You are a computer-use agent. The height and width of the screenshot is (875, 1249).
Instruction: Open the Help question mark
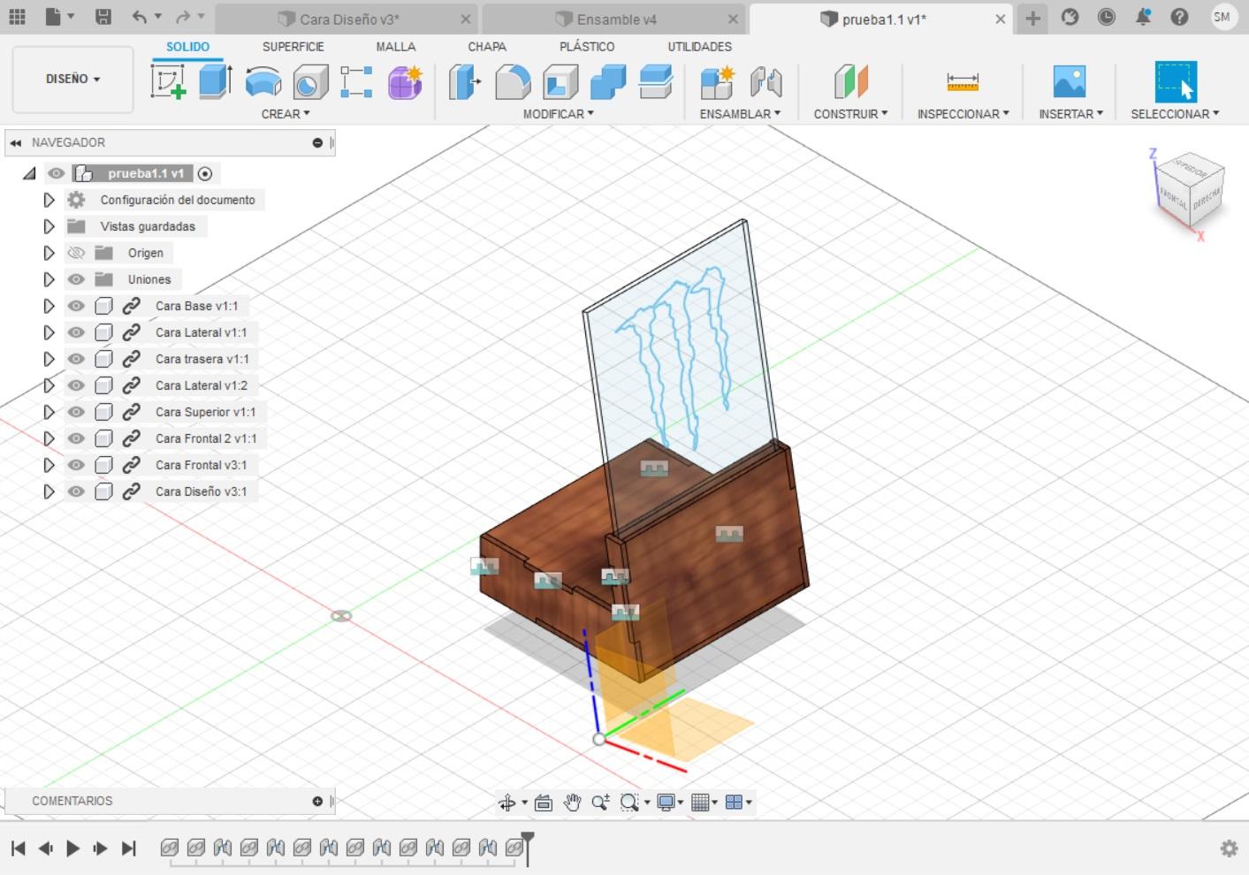tap(1179, 17)
